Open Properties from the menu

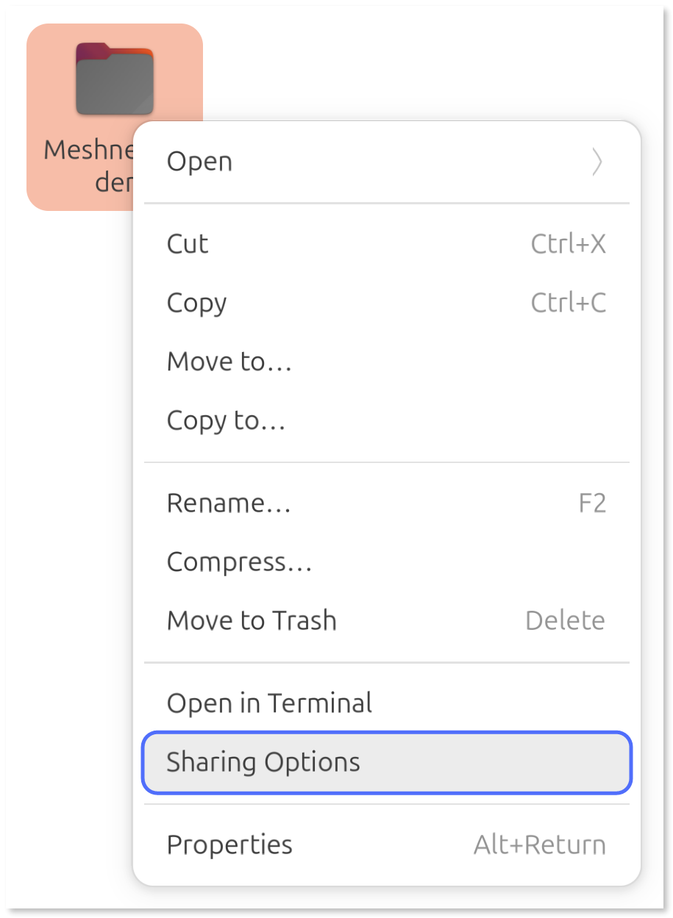tap(229, 845)
